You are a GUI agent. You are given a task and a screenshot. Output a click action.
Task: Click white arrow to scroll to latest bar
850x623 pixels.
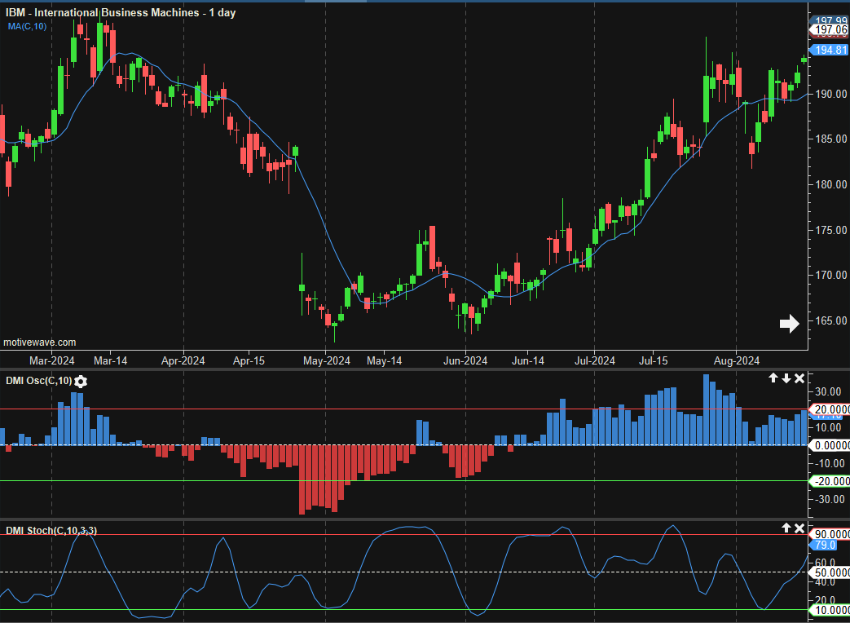[x=789, y=324]
